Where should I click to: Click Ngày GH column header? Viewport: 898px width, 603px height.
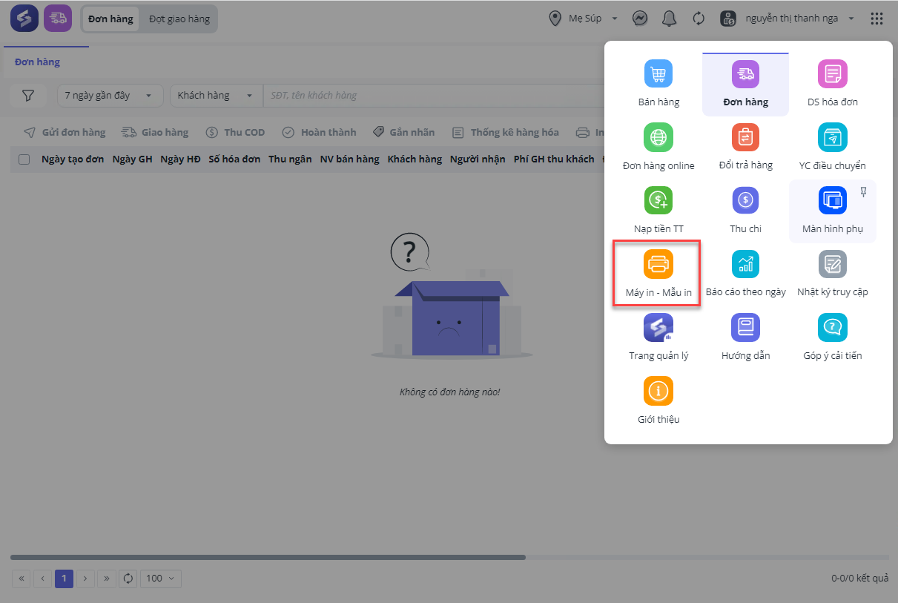tap(132, 159)
